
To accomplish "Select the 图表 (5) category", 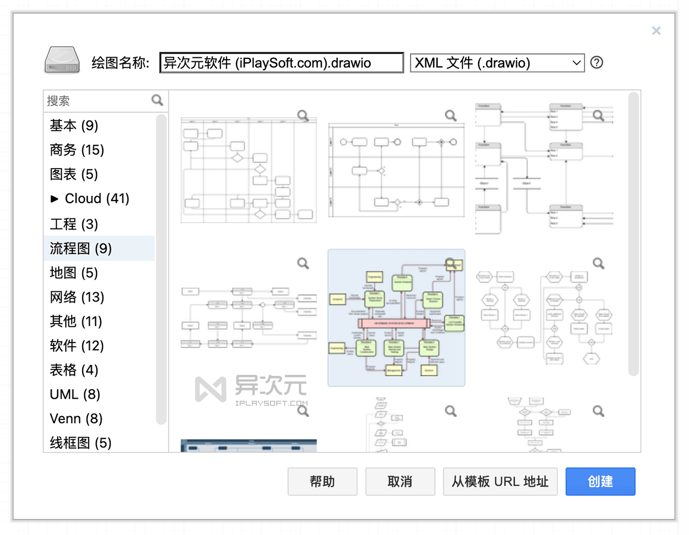I will (x=99, y=174).
